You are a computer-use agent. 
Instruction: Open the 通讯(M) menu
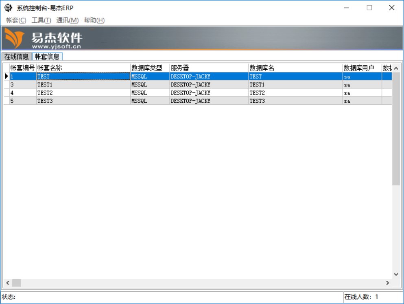[x=67, y=20]
